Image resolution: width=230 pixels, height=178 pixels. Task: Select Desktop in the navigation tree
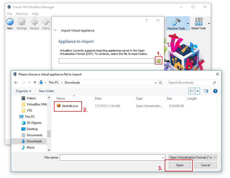coord(32,129)
